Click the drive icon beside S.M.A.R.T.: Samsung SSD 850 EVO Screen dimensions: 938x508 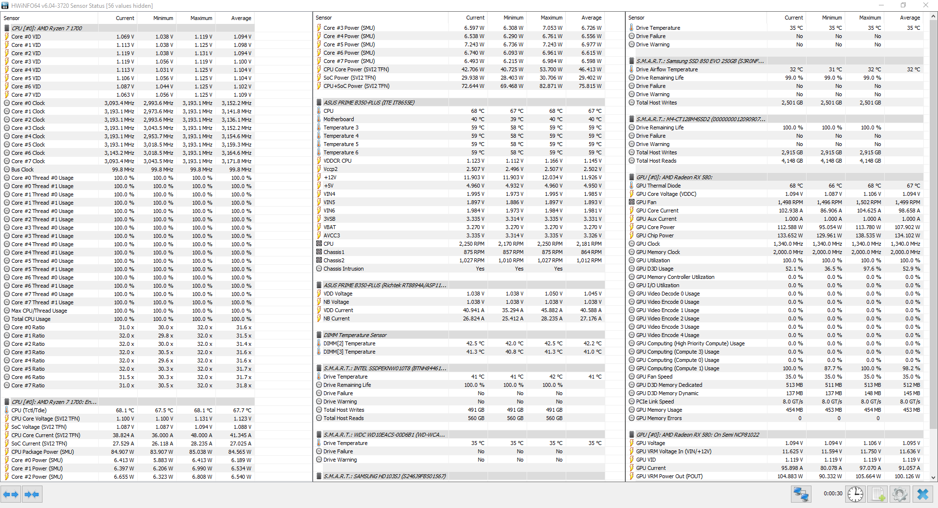[632, 61]
